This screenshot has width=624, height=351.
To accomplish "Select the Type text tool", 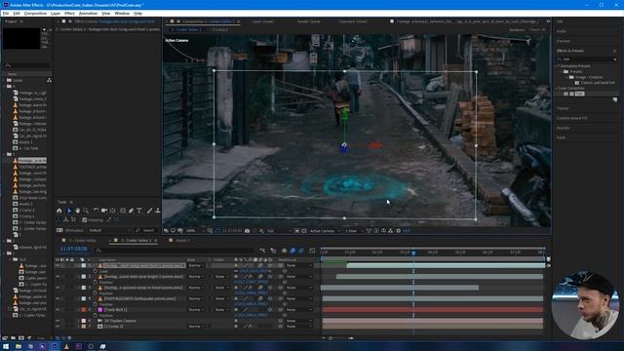I will (x=139, y=211).
